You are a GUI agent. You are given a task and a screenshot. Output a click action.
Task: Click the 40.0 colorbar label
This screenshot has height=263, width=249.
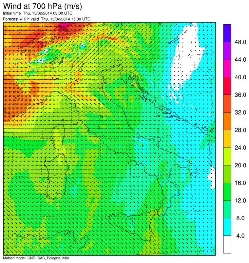click(240, 77)
